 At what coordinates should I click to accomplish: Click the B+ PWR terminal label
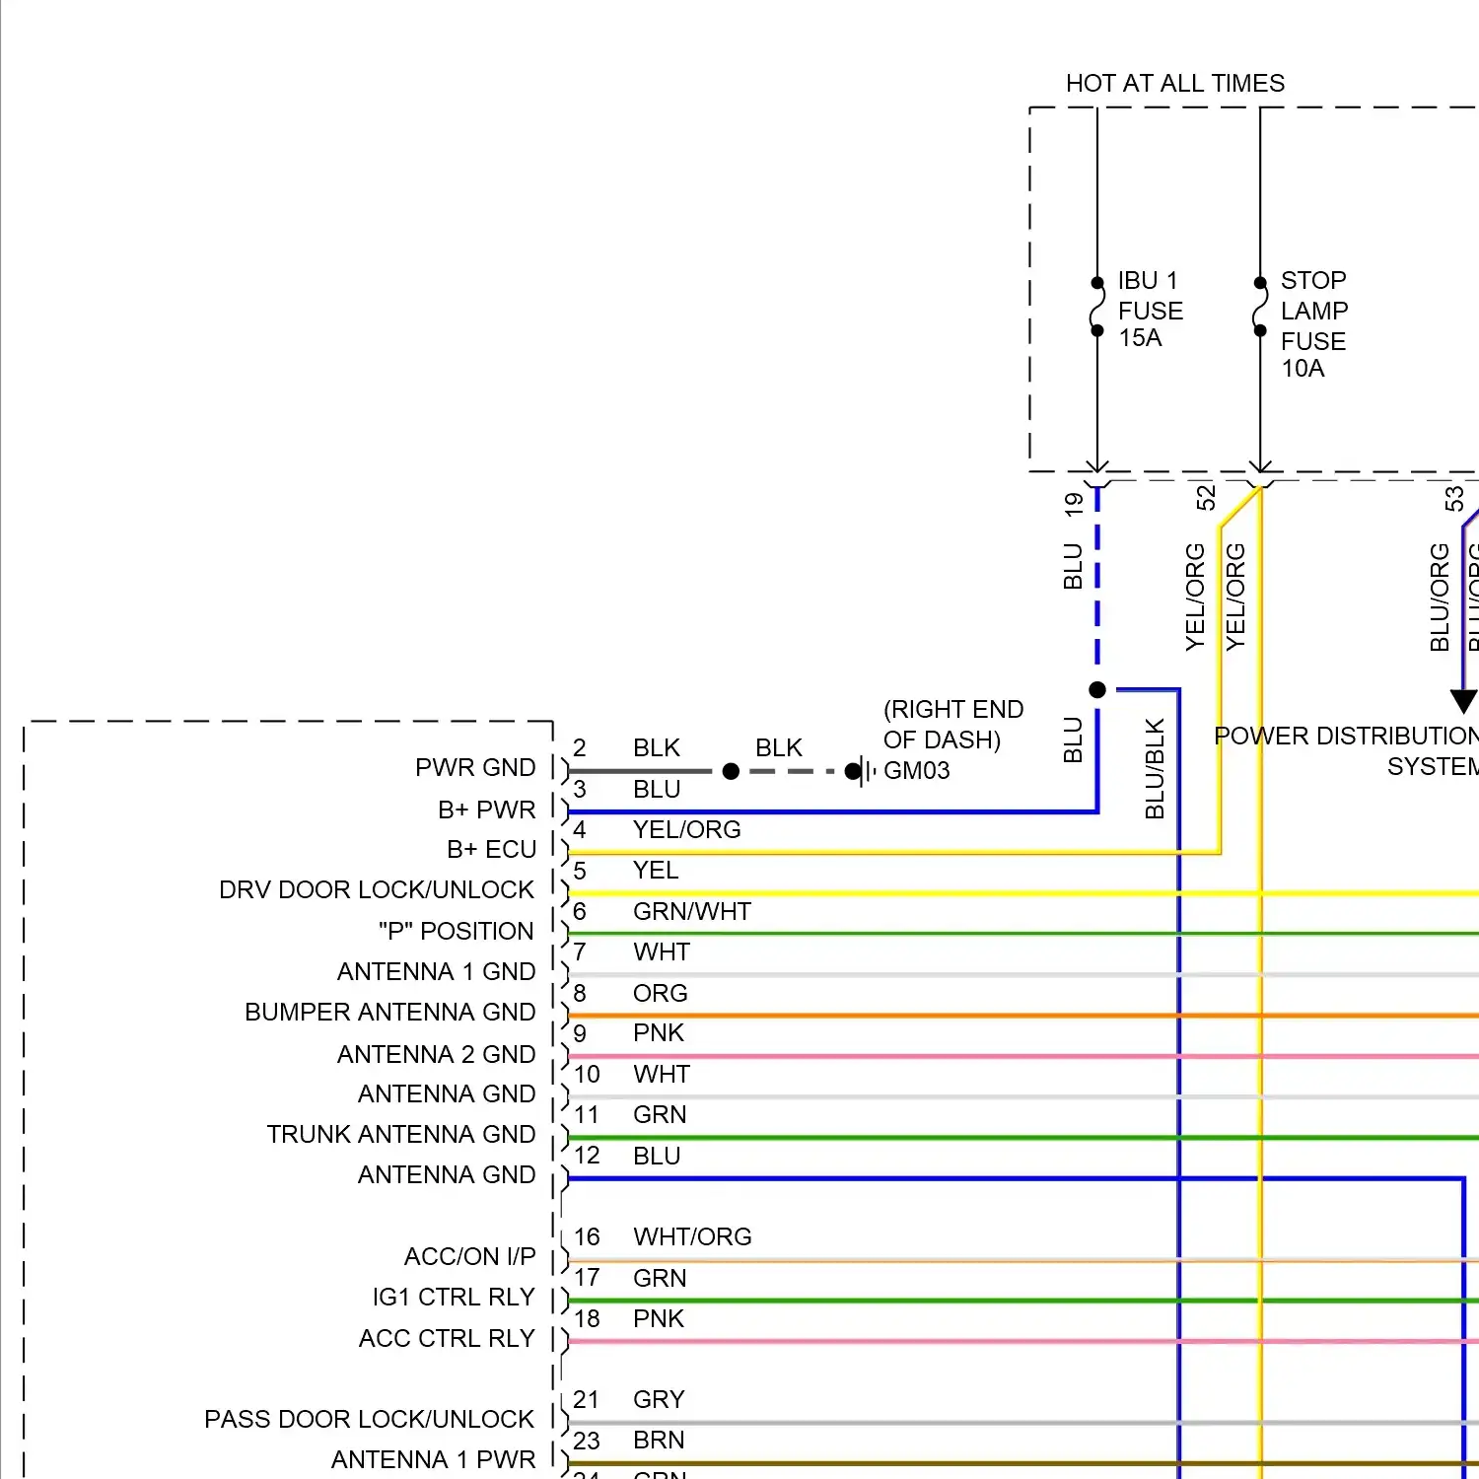pyautogui.click(x=487, y=810)
